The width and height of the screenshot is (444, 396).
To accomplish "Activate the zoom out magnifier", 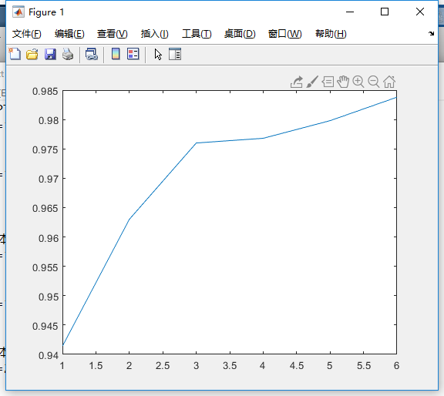I will pyautogui.click(x=374, y=82).
